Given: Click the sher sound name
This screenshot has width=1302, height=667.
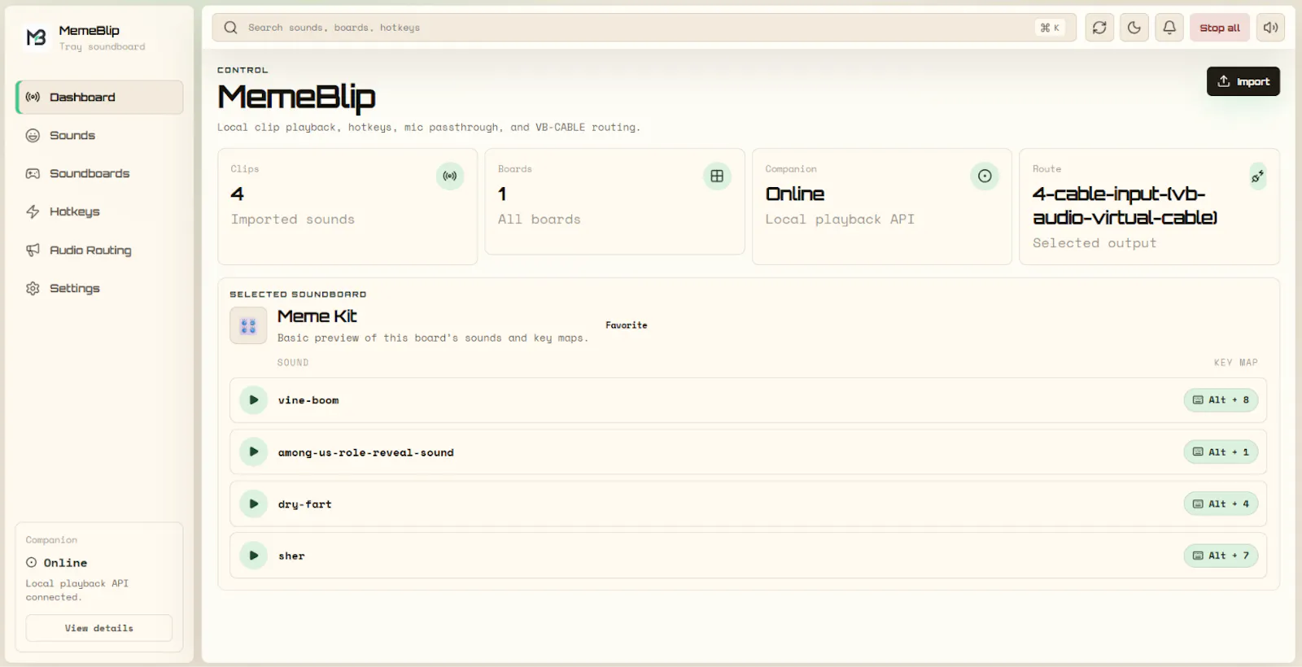Looking at the screenshot, I should 291,556.
